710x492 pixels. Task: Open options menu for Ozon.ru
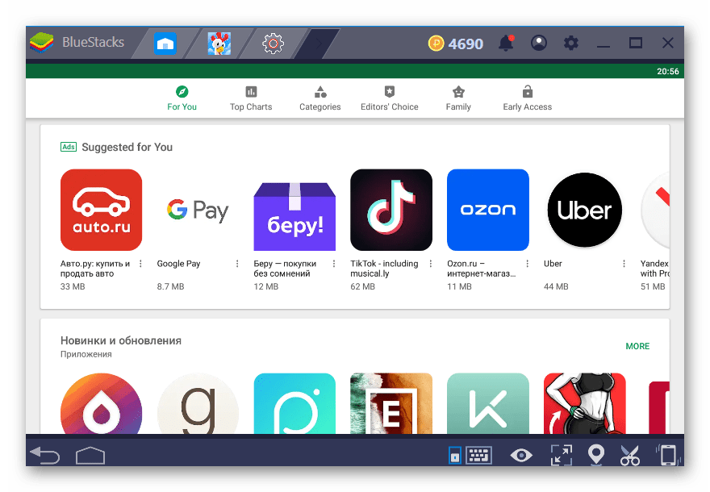(528, 264)
